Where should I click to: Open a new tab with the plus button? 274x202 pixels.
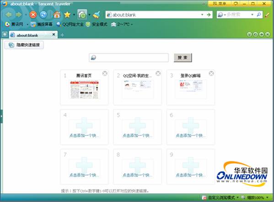point(62,35)
